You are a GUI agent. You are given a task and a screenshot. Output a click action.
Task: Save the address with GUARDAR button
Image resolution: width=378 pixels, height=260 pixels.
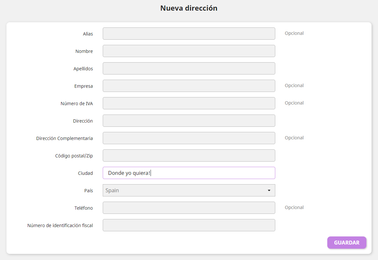(347, 243)
